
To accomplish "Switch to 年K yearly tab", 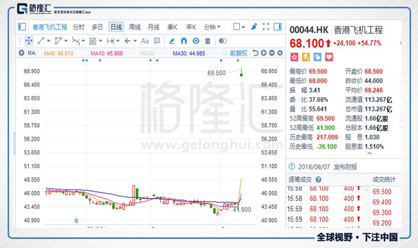I will (191, 27).
